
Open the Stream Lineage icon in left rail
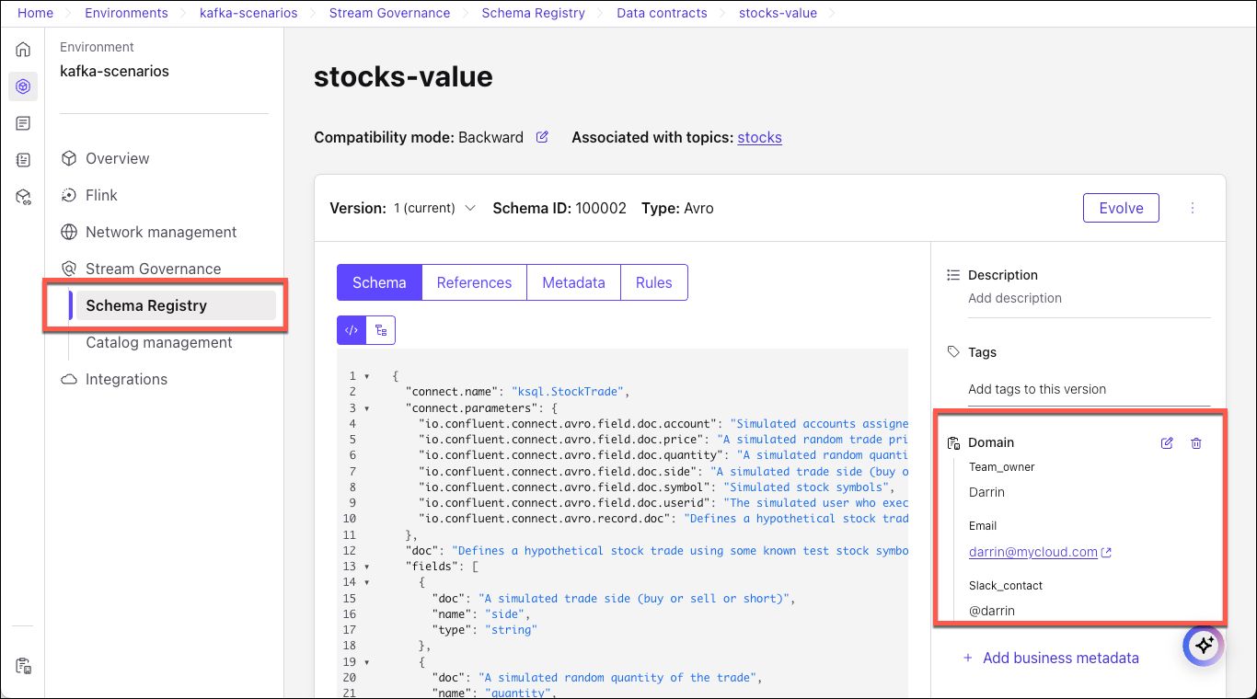click(22, 197)
